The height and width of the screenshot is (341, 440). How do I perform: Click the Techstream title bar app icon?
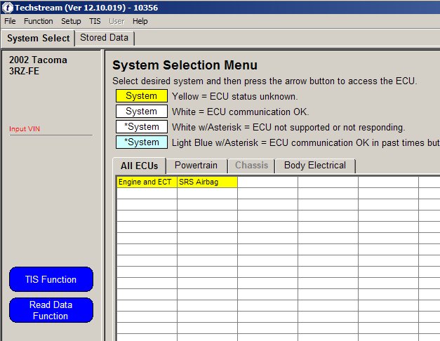pos(8,8)
